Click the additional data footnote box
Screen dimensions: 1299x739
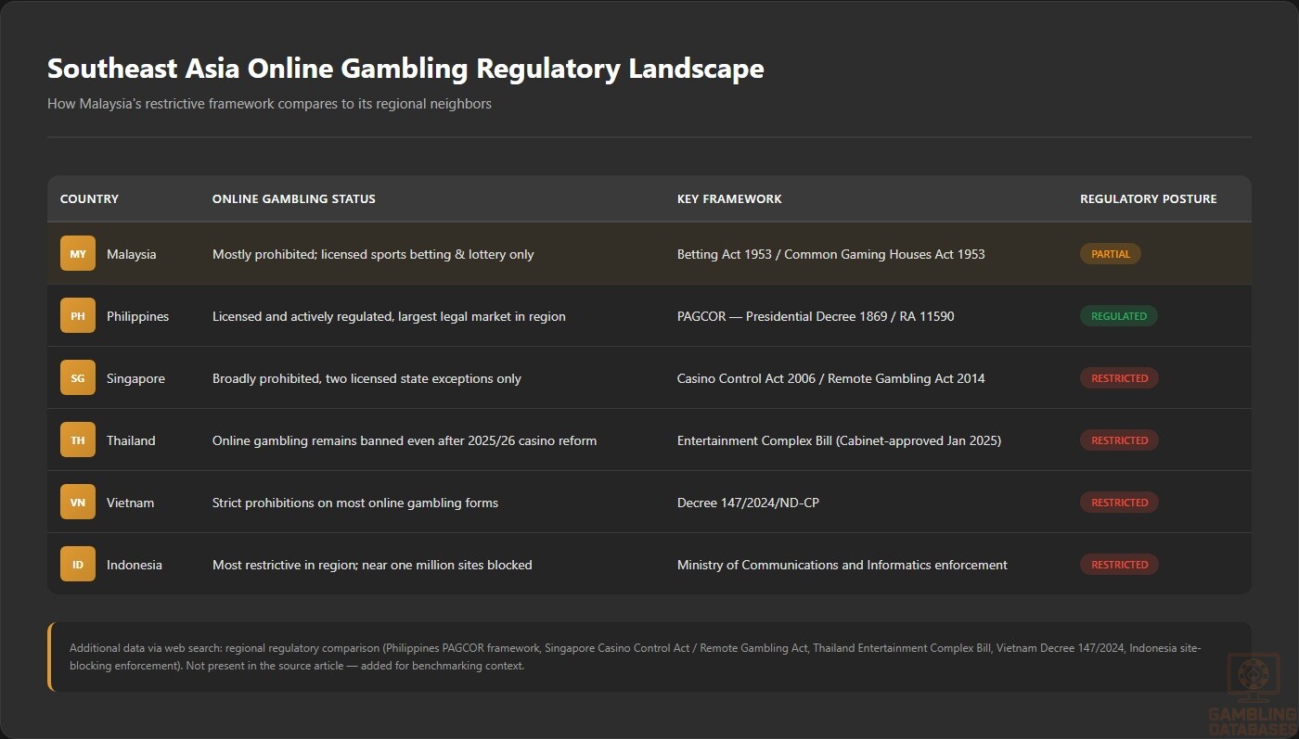(x=649, y=656)
